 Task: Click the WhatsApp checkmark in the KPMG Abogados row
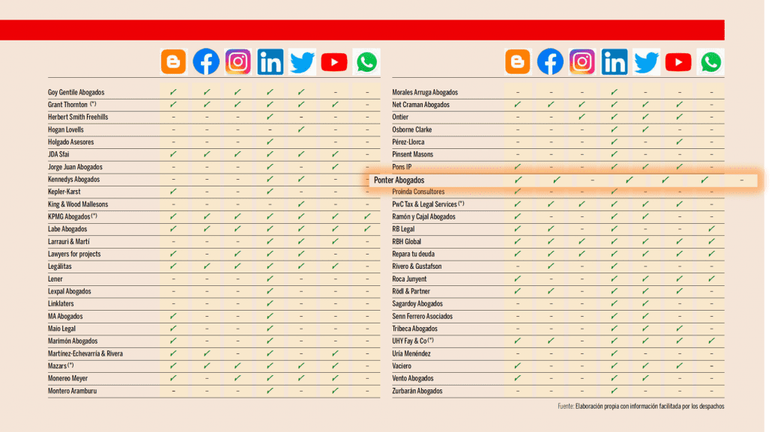pos(367,217)
